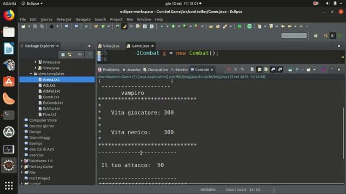Open System Monitor from the dock

(x=9, y=149)
